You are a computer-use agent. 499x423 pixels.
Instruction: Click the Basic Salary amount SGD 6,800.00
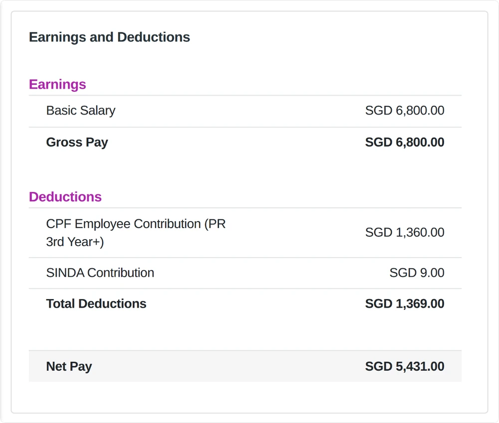point(405,111)
